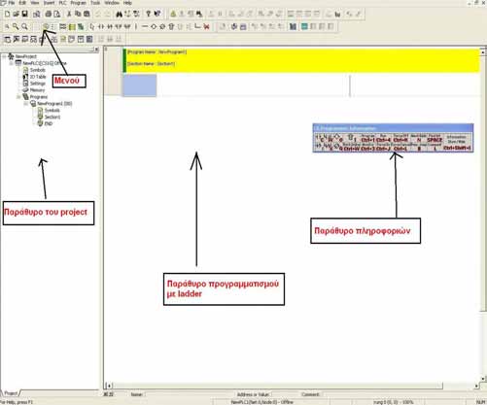This screenshot has height=405, width=487.
Task: Collapse the NewProgram1 tree node
Action: coord(25,104)
